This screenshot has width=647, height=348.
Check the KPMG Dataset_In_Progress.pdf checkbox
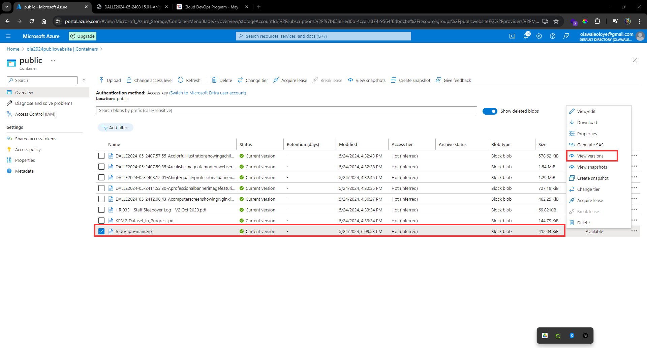point(101,221)
